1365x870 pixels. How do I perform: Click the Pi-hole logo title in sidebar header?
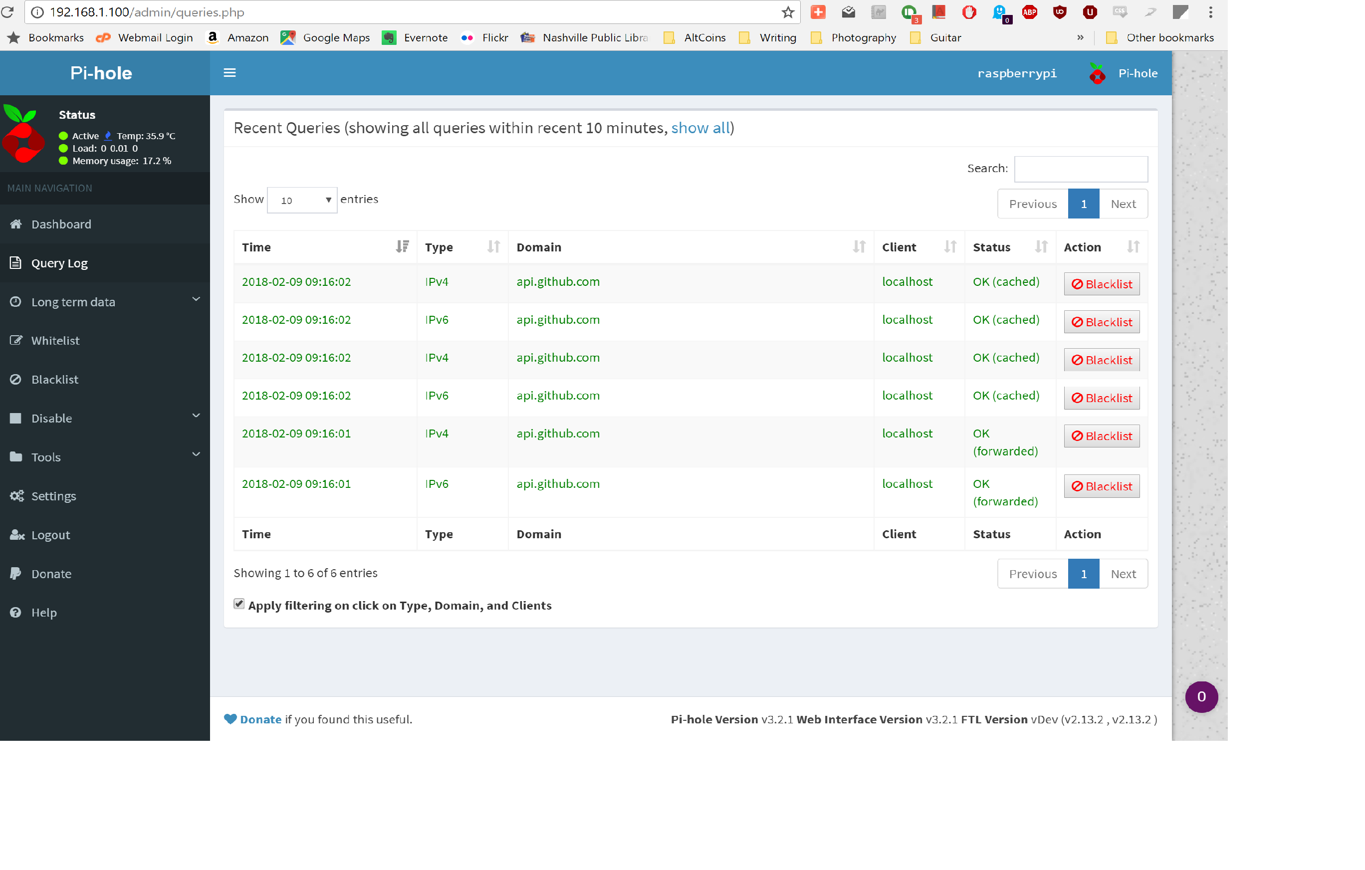click(x=101, y=73)
